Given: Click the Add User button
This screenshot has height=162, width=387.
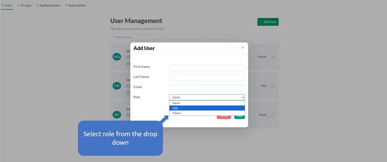Looking at the screenshot, I should [x=268, y=22].
